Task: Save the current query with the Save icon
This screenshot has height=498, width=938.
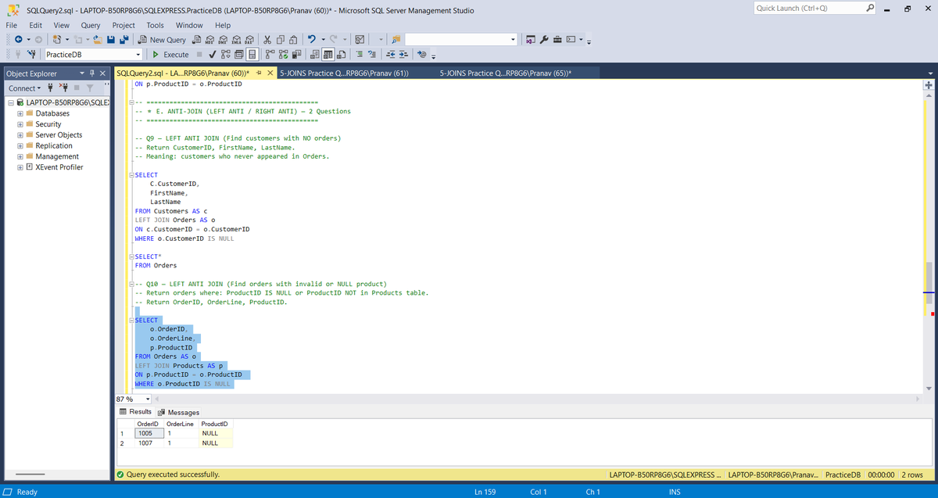Action: (x=111, y=40)
